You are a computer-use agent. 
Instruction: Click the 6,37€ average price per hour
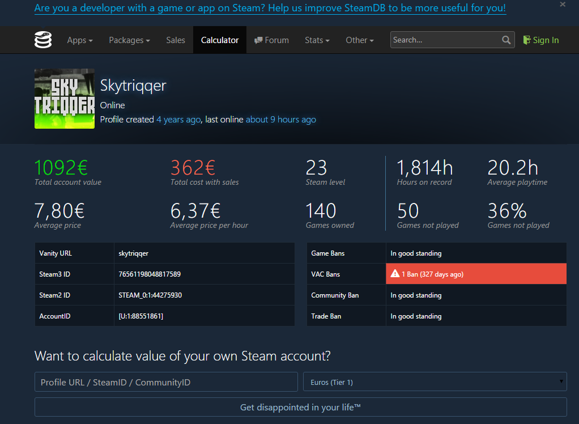coord(195,211)
